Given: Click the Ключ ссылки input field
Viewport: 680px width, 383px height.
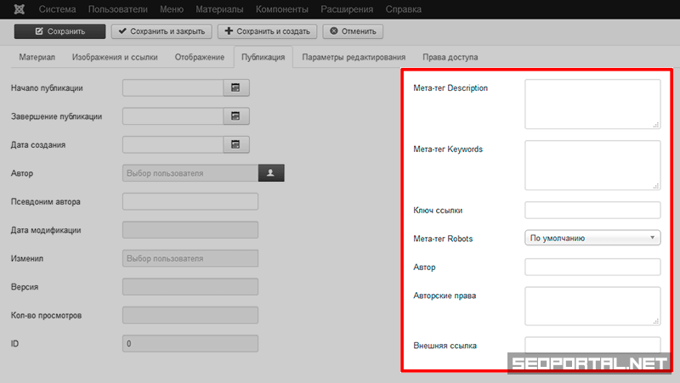Looking at the screenshot, I should 592,210.
